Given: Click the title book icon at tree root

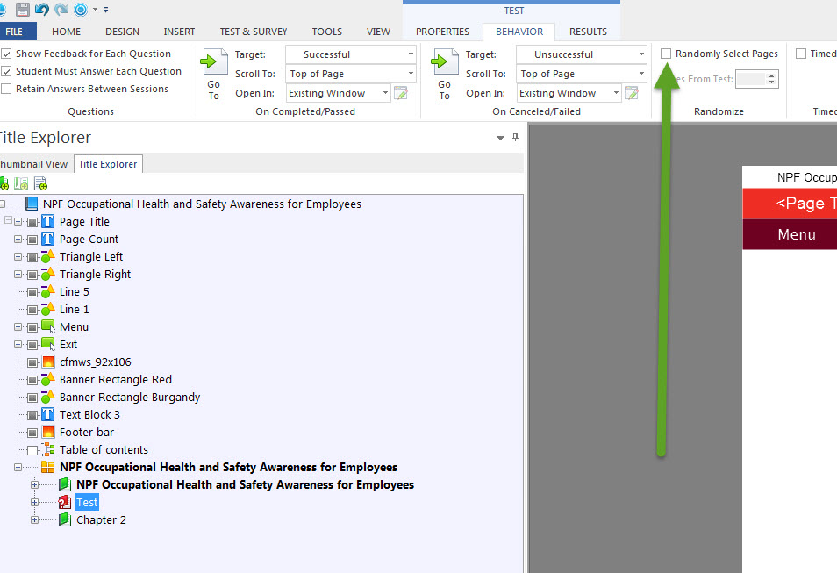Looking at the screenshot, I should (x=32, y=204).
